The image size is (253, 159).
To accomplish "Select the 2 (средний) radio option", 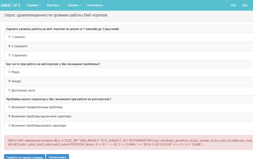I will (9, 46).
